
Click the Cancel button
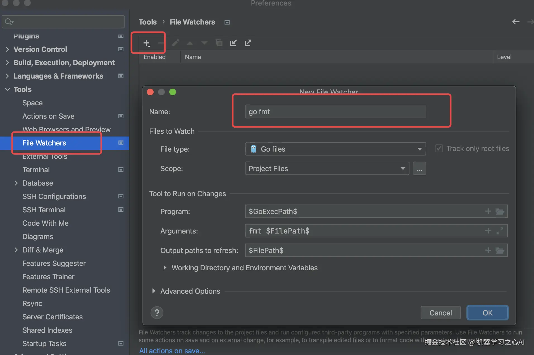point(440,313)
